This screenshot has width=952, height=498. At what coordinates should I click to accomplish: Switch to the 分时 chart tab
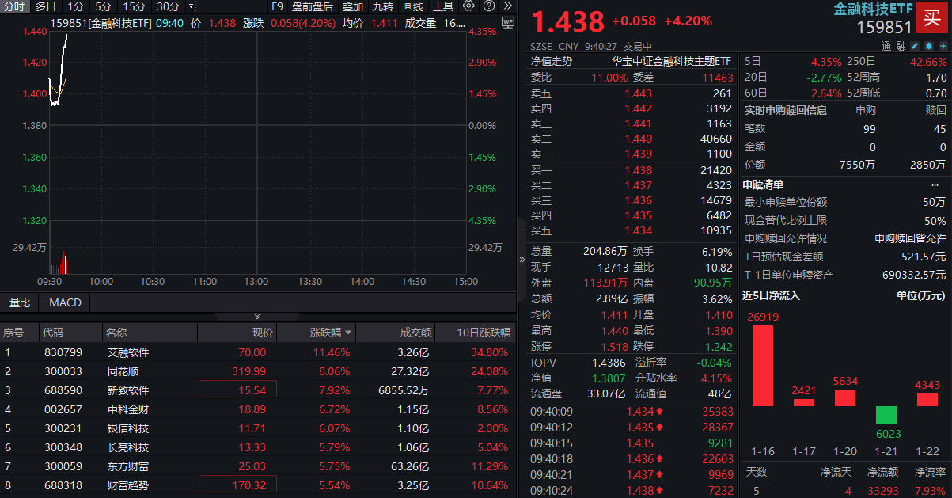(x=13, y=6)
